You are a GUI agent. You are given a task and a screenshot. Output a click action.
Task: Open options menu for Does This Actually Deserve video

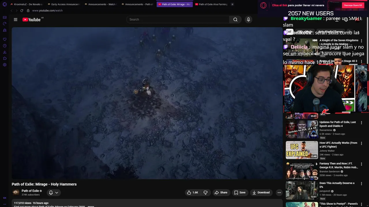pyautogui.click(x=361, y=184)
